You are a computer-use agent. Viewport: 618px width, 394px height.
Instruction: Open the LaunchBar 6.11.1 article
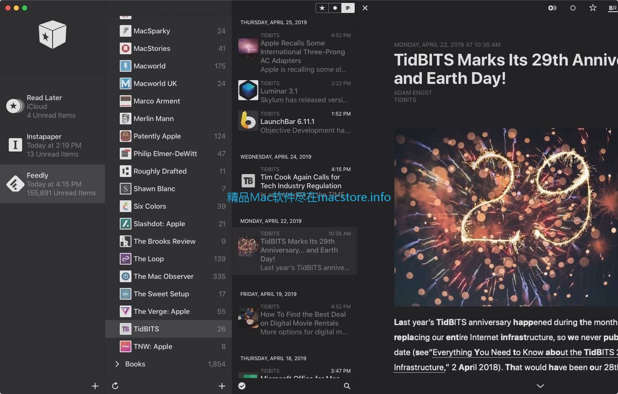click(295, 122)
